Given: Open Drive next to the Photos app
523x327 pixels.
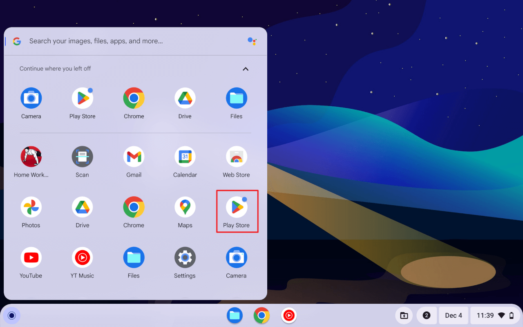Looking at the screenshot, I should coord(83,207).
